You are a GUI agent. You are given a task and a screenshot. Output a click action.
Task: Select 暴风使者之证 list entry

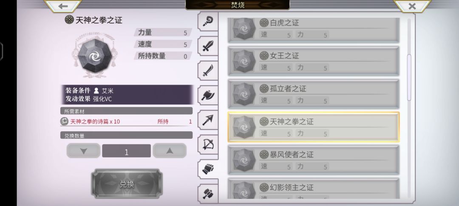point(314,160)
